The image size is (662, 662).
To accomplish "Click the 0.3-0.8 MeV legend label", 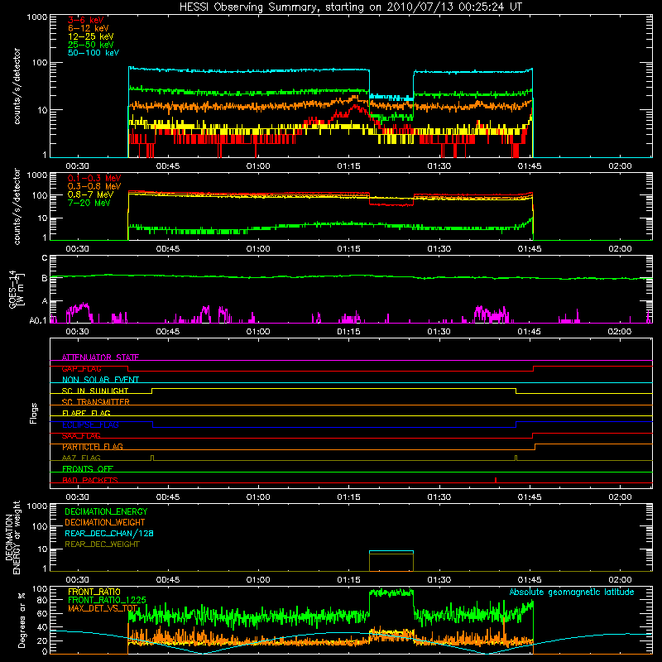I will [x=94, y=186].
